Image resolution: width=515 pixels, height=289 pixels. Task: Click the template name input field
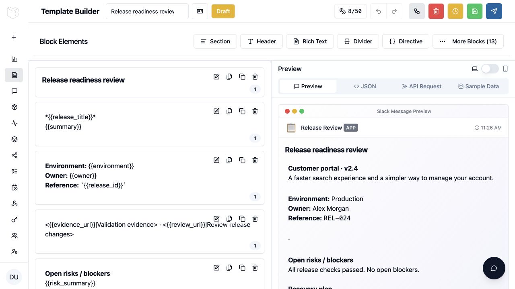coord(147,11)
